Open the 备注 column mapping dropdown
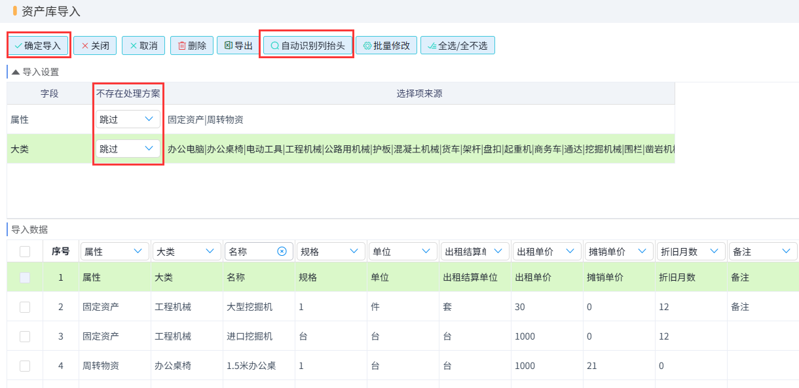Viewport: 799px width, 388px height. (763, 251)
